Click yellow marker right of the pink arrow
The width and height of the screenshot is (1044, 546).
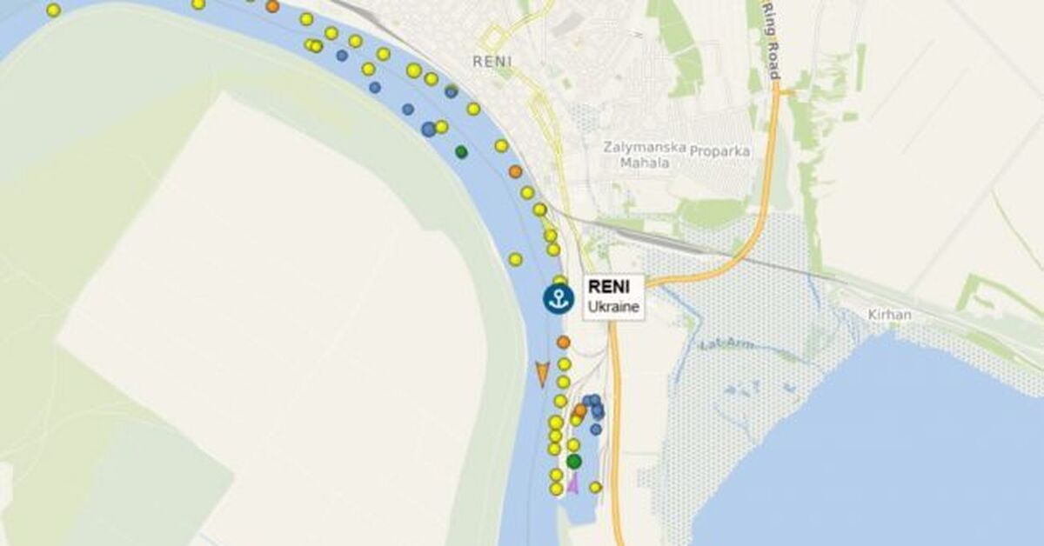click(x=595, y=487)
